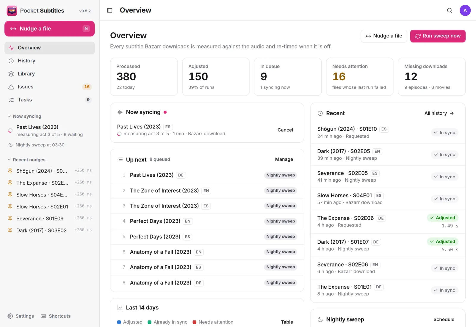The width and height of the screenshot is (476, 327).
Task: Open Settings via the gear icon
Action: tap(10, 316)
